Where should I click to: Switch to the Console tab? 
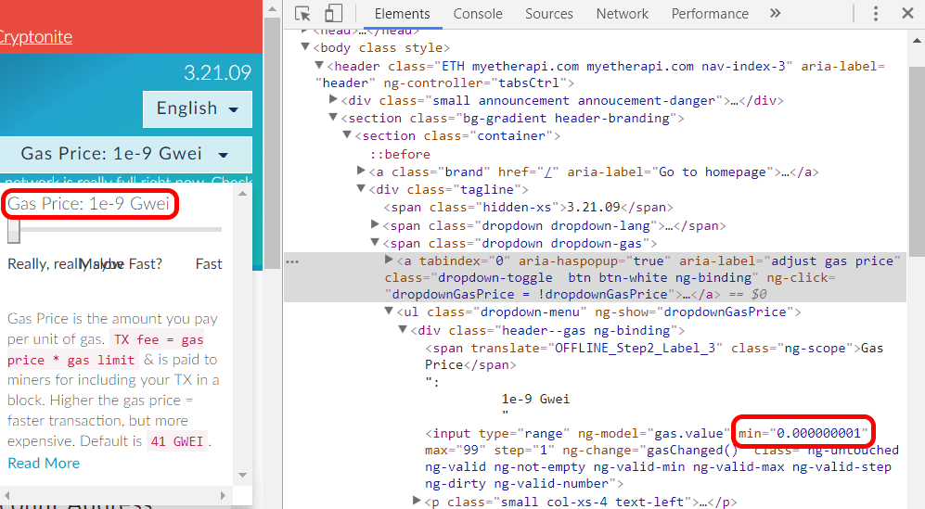(478, 14)
